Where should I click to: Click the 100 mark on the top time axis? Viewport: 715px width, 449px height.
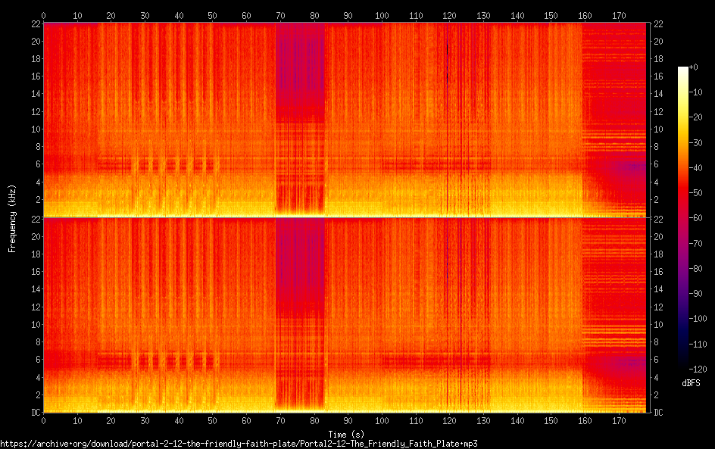[x=382, y=15]
